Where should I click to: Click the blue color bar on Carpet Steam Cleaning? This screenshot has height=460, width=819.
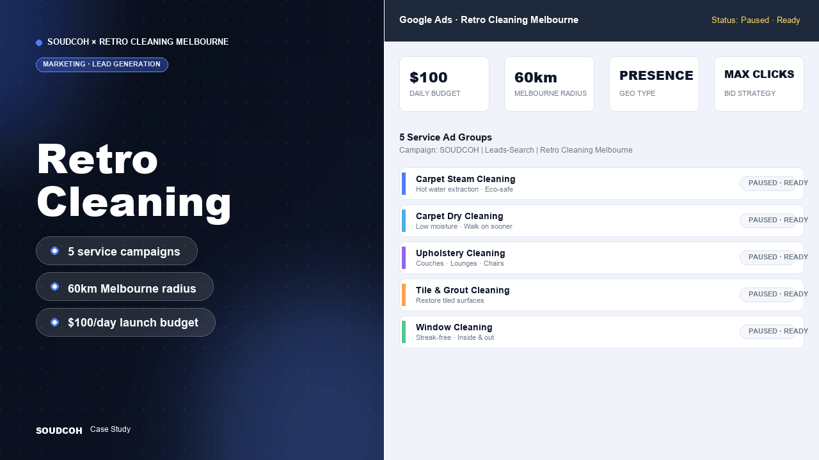(x=404, y=184)
